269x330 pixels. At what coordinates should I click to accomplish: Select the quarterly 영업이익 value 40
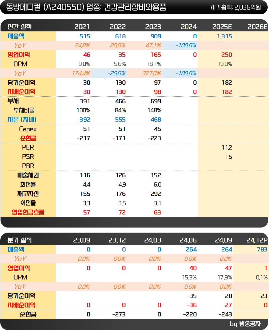pyautogui.click(x=193, y=268)
